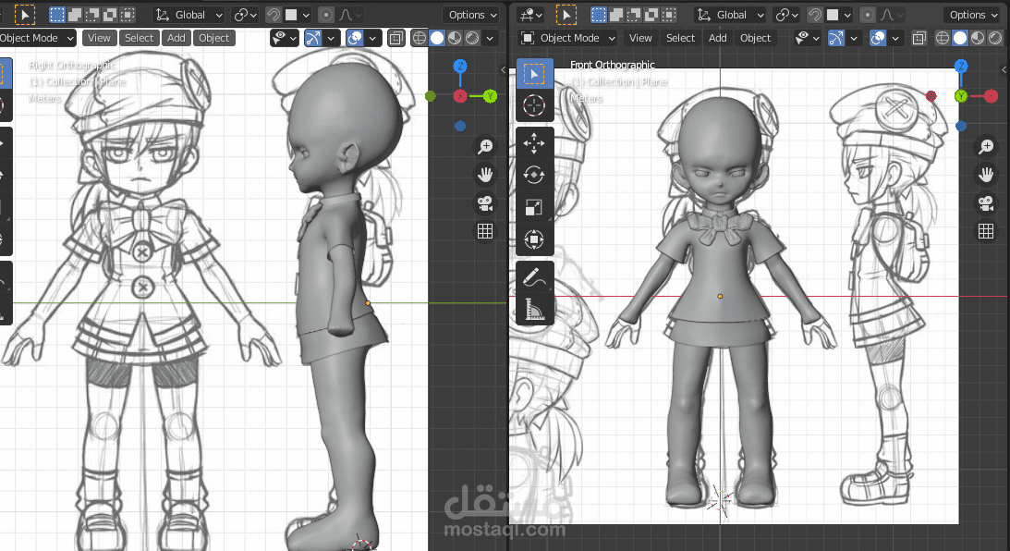Switch right viewport to wireframe shading

click(x=943, y=38)
